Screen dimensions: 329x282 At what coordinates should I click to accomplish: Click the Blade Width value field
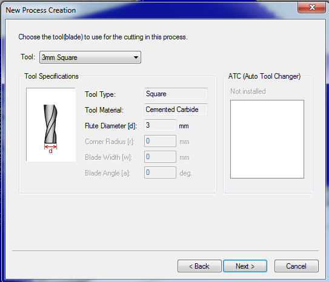click(x=160, y=157)
